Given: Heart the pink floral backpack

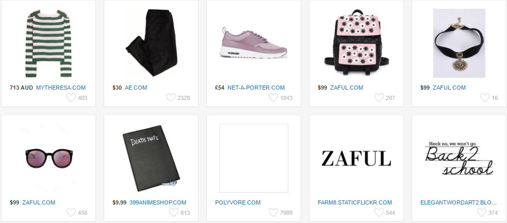Looking at the screenshot, I should (x=379, y=97).
